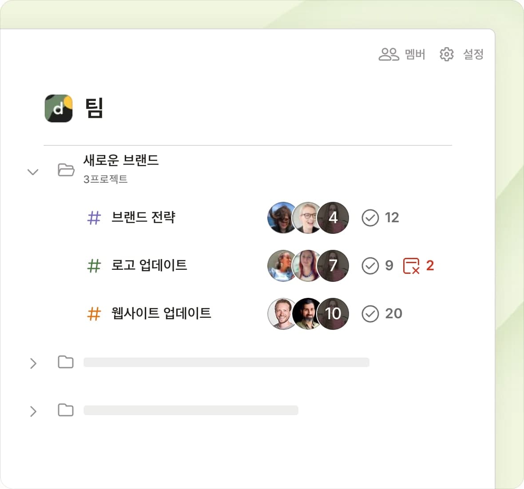Image resolution: width=524 pixels, height=489 pixels.
Task: Click the completed checkmark beside 9
Action: click(x=370, y=266)
